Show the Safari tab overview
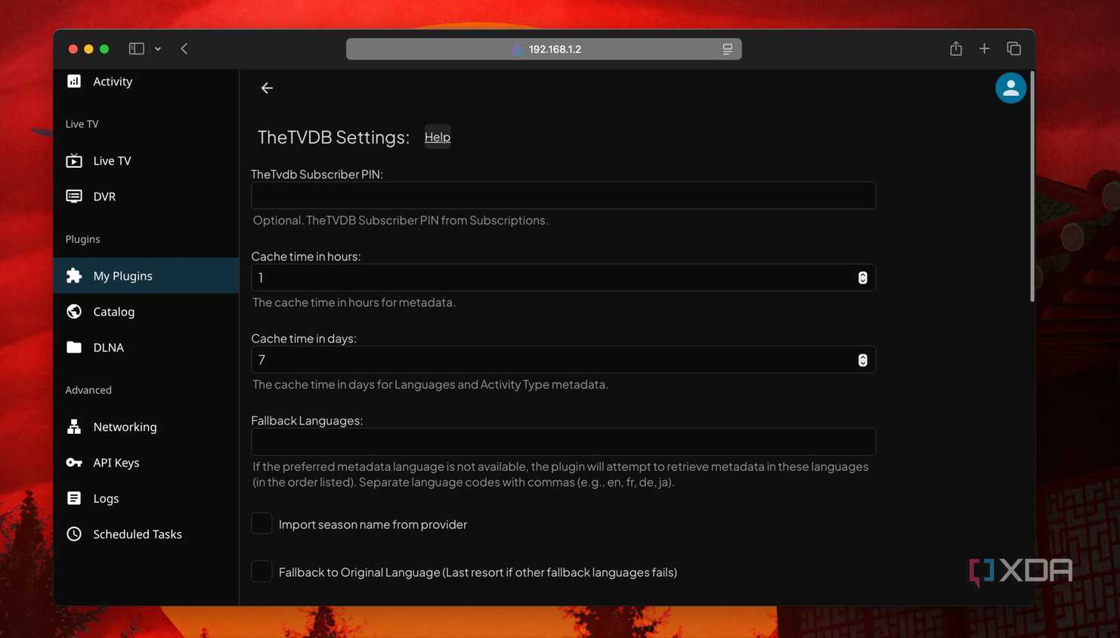 click(x=1014, y=48)
